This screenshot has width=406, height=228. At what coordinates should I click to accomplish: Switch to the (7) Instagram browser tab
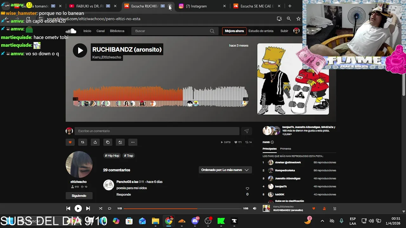[202, 6]
